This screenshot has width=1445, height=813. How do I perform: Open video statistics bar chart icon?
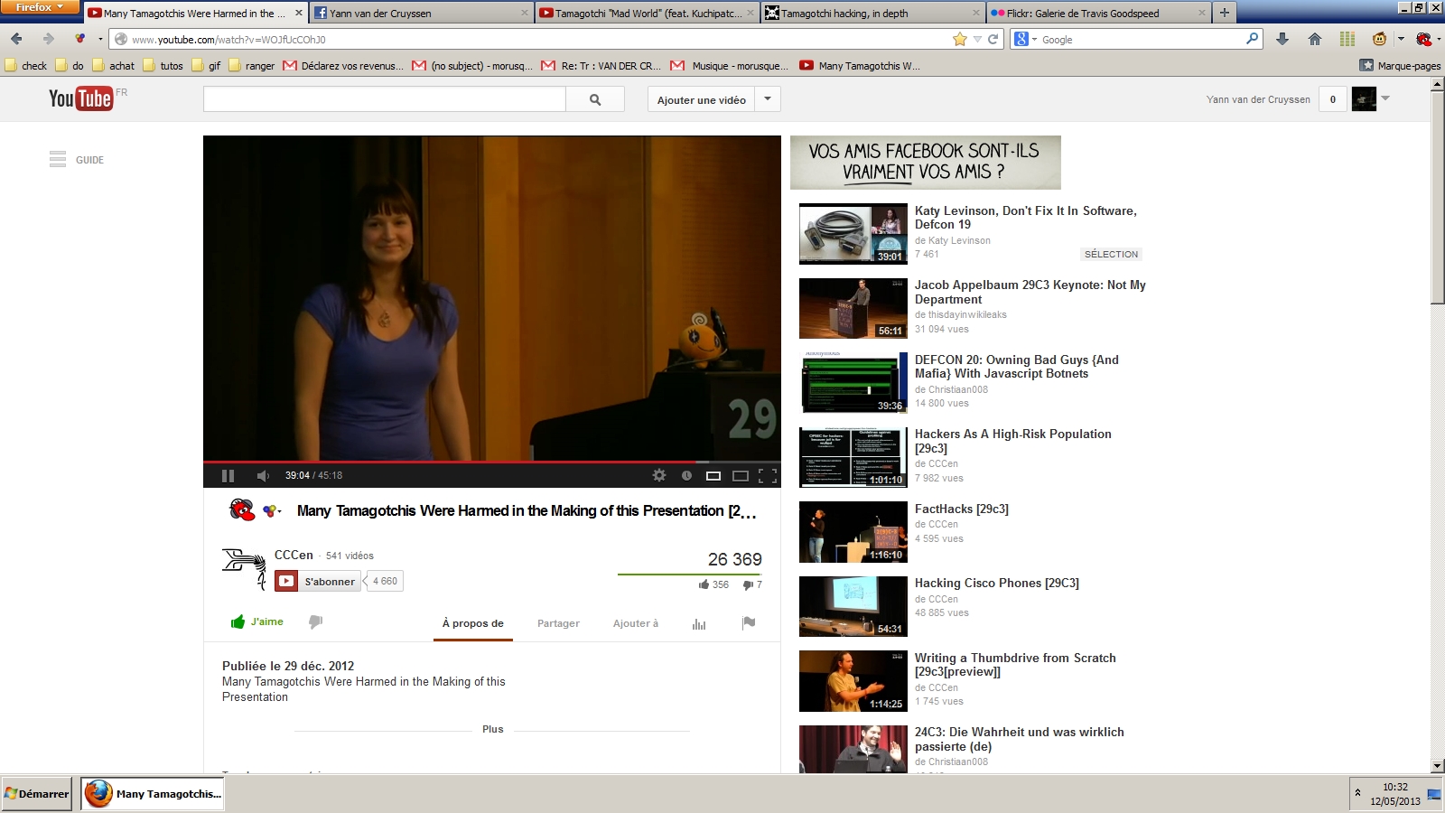[699, 623]
